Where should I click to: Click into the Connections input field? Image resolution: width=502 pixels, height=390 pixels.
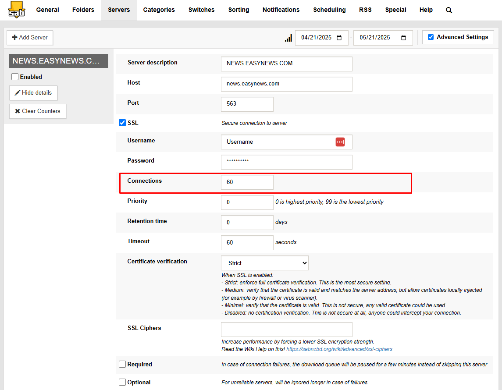tap(247, 182)
